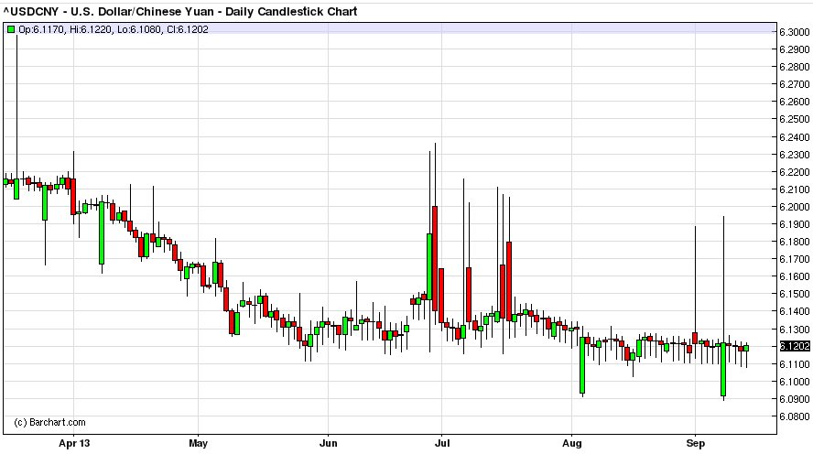Click the 6.2500 price axis label
Image resolution: width=813 pixels, height=454 pixels.
[795, 119]
